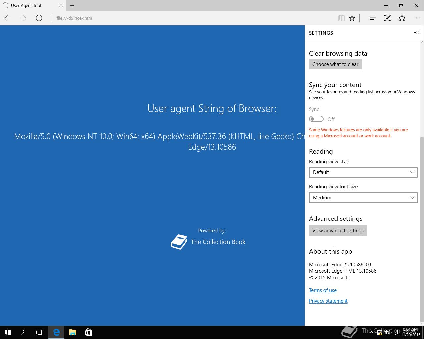The image size is (424, 339).
Task: Restore down the Edge window
Action: tap(401, 5)
